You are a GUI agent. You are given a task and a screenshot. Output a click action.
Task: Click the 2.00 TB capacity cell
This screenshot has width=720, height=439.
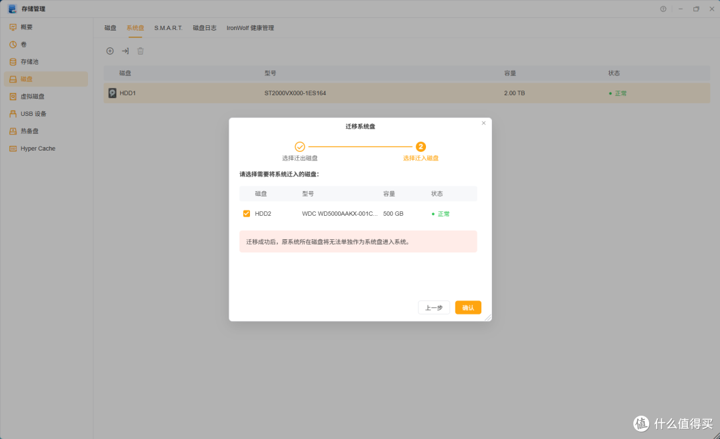tap(514, 93)
